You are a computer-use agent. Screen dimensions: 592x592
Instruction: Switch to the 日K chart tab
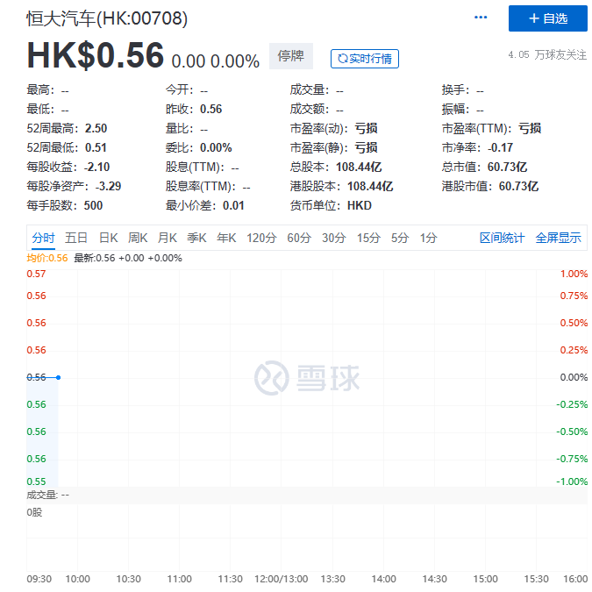tap(109, 238)
